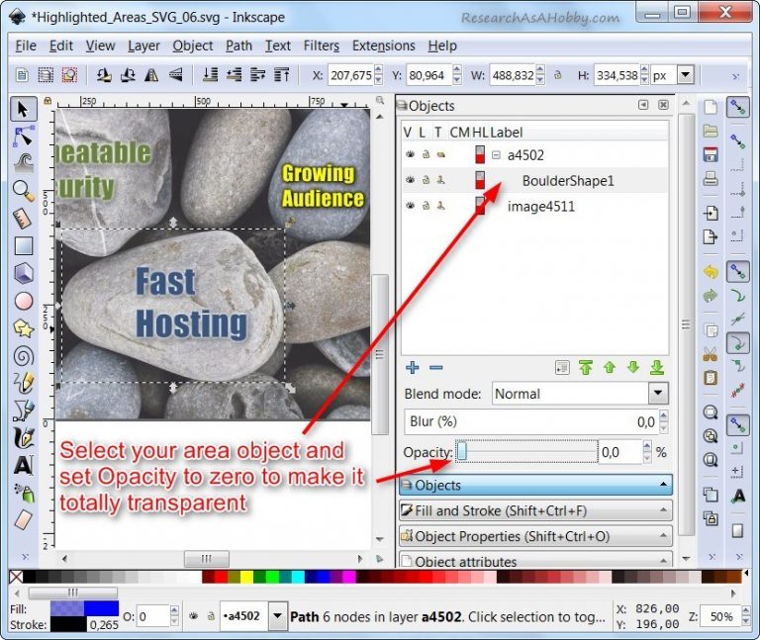Select the Node edit tool
Image resolution: width=760 pixels, height=640 pixels.
click(x=24, y=137)
